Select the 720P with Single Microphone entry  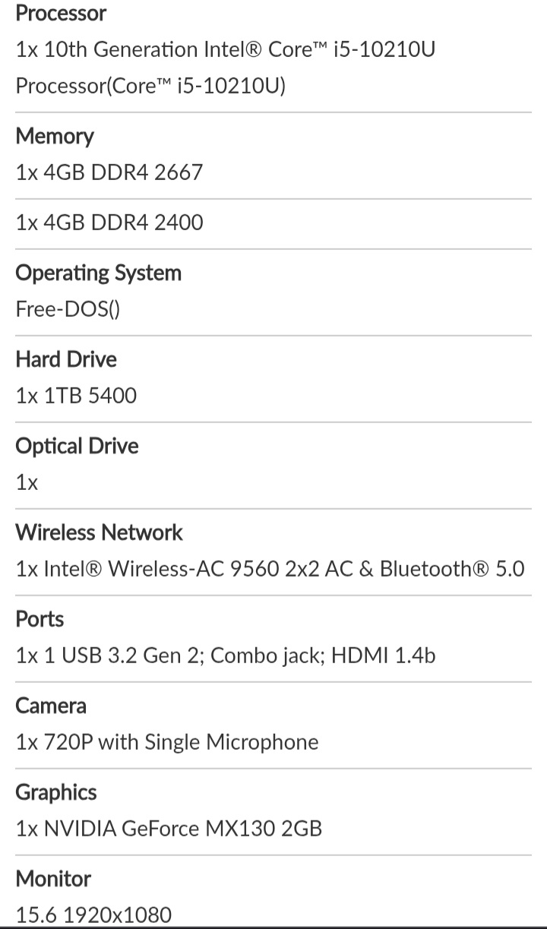tap(167, 742)
